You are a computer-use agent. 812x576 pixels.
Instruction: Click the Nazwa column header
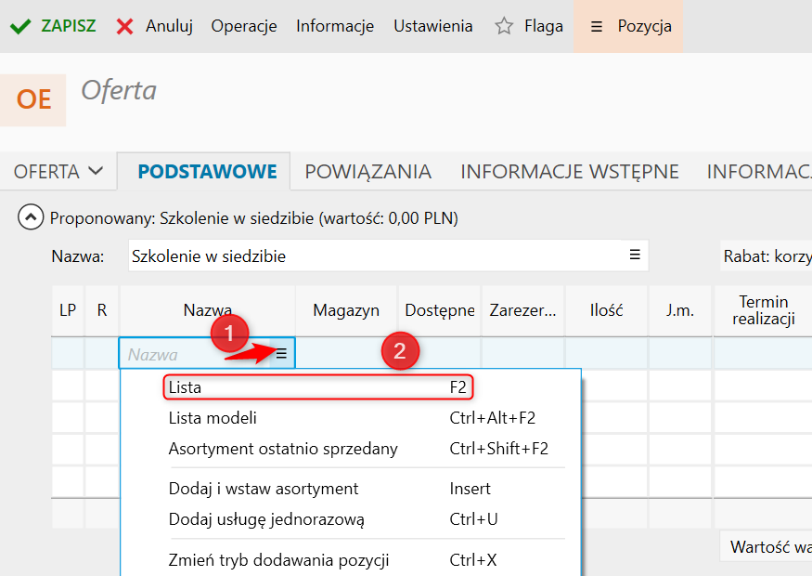(x=208, y=310)
